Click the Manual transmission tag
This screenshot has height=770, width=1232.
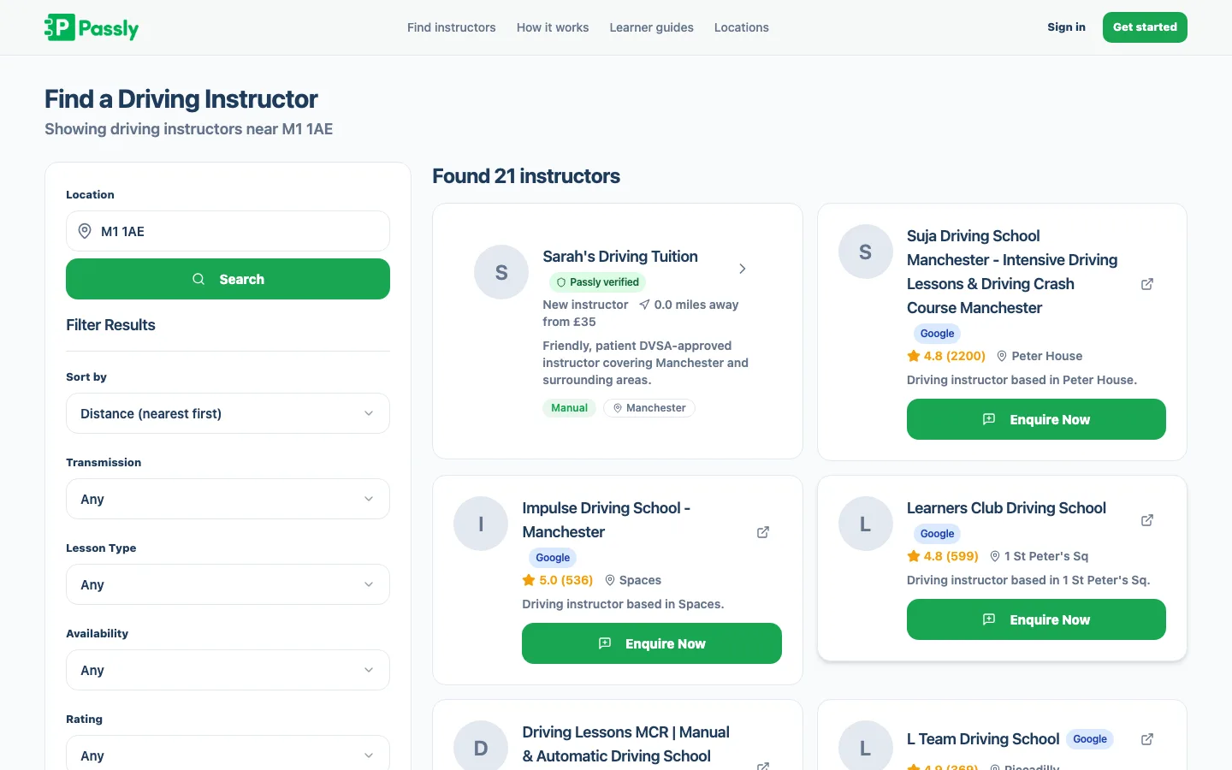[569, 408]
